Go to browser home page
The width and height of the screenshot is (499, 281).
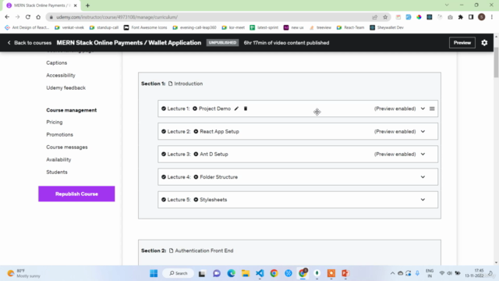click(38, 17)
